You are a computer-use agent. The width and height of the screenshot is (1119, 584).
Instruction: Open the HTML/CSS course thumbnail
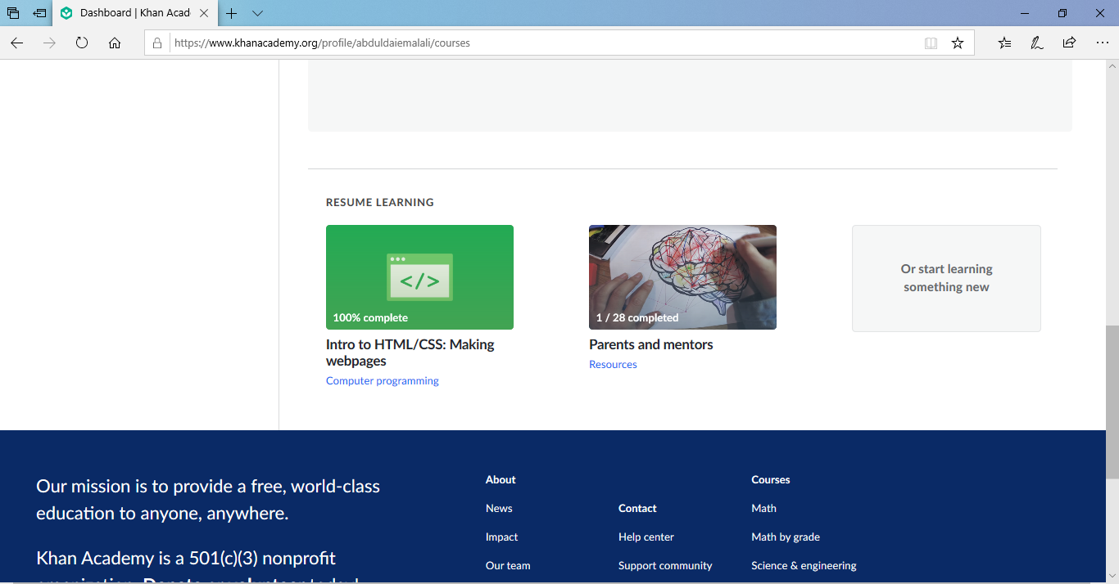click(419, 277)
